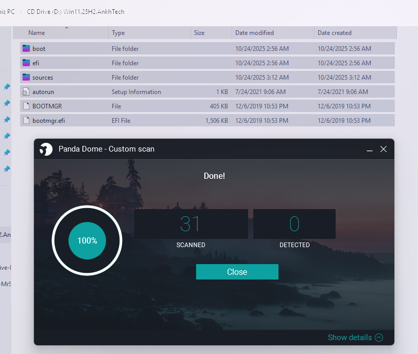Click the pin icon beside the BOOTMGR row

[x=7, y=103]
